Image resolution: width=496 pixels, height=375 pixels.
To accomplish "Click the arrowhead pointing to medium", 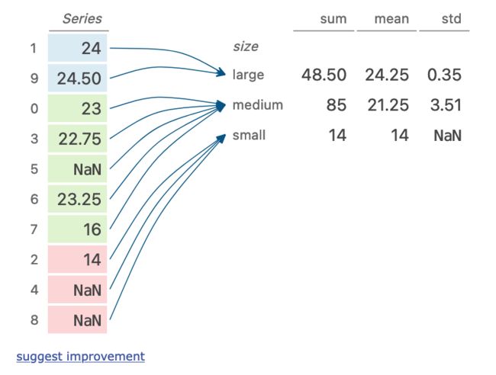I will click(221, 105).
